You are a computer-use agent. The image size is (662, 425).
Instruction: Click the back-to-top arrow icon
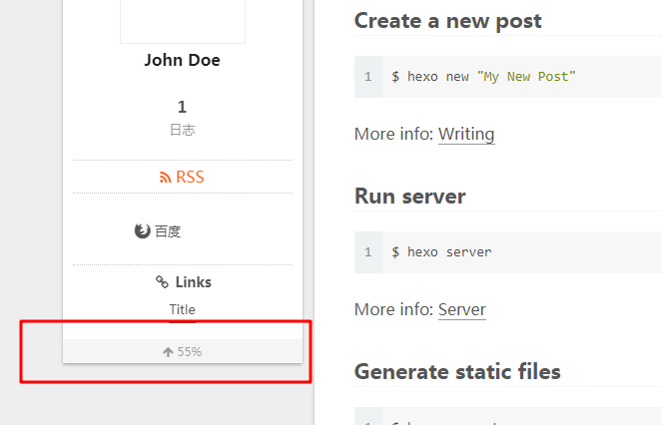click(168, 351)
